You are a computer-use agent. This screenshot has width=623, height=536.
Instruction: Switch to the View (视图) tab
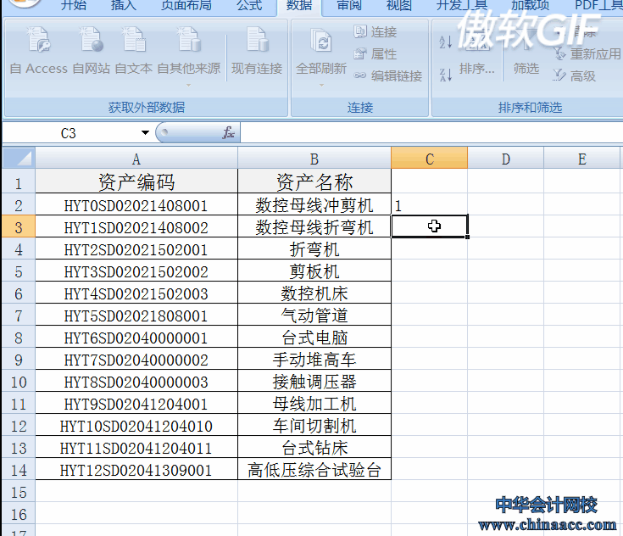399,5
